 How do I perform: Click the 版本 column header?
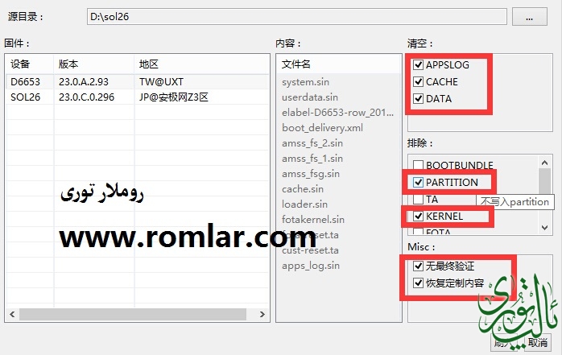click(94, 64)
